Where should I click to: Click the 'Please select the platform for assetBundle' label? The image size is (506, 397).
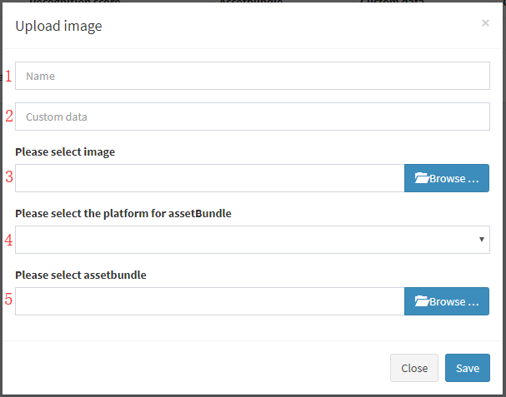pyautogui.click(x=123, y=213)
